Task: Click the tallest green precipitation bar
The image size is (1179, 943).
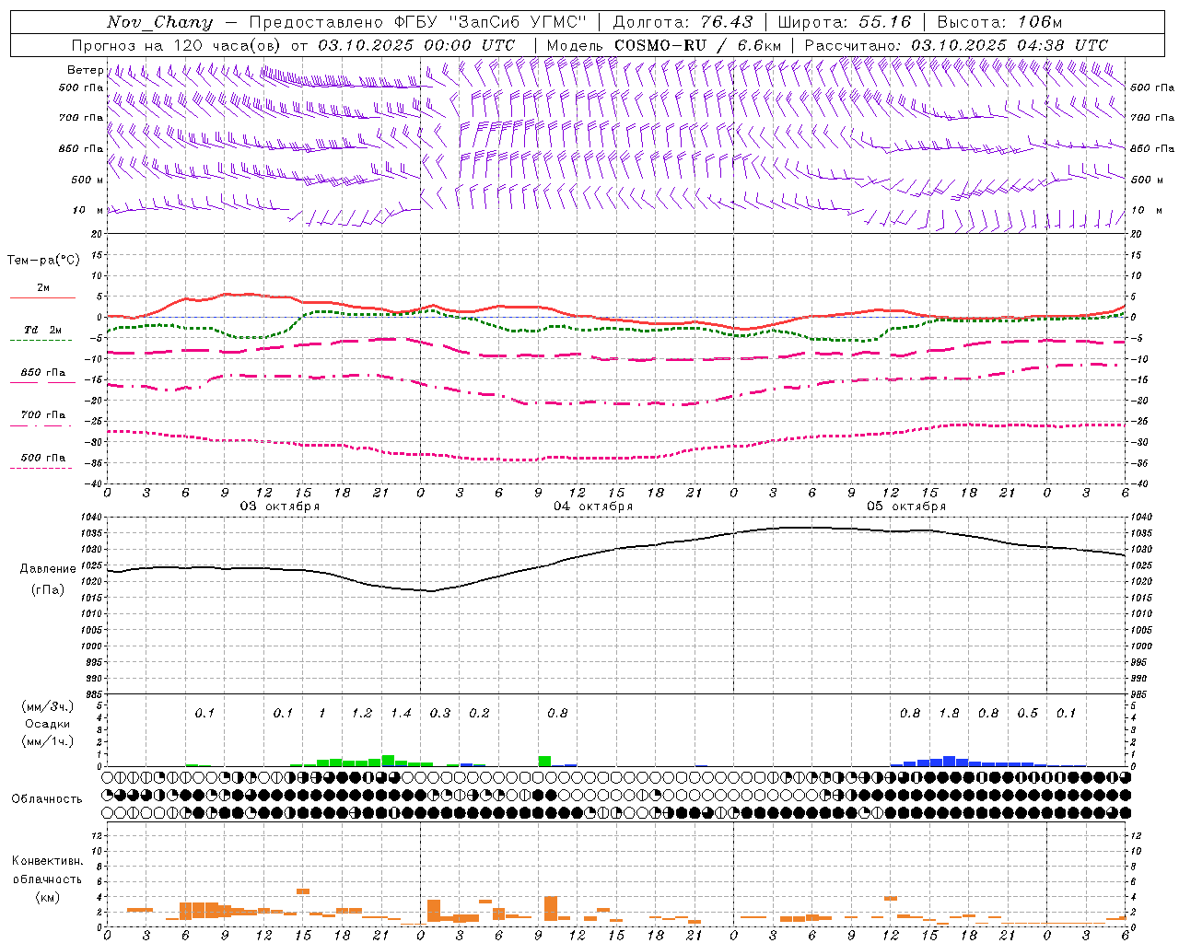Action: pyautogui.click(x=388, y=761)
